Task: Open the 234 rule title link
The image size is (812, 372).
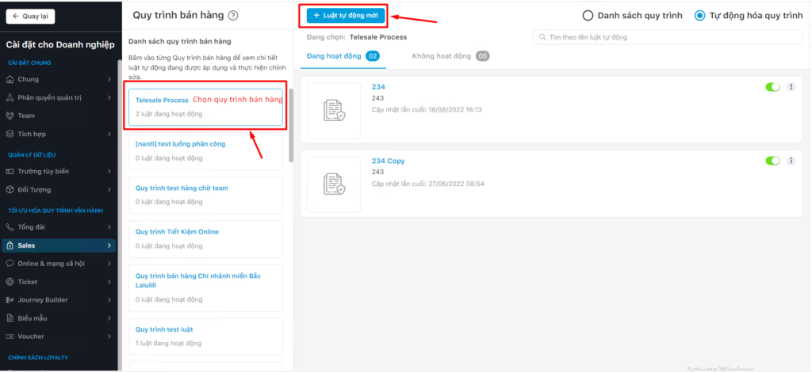Action: (x=378, y=87)
